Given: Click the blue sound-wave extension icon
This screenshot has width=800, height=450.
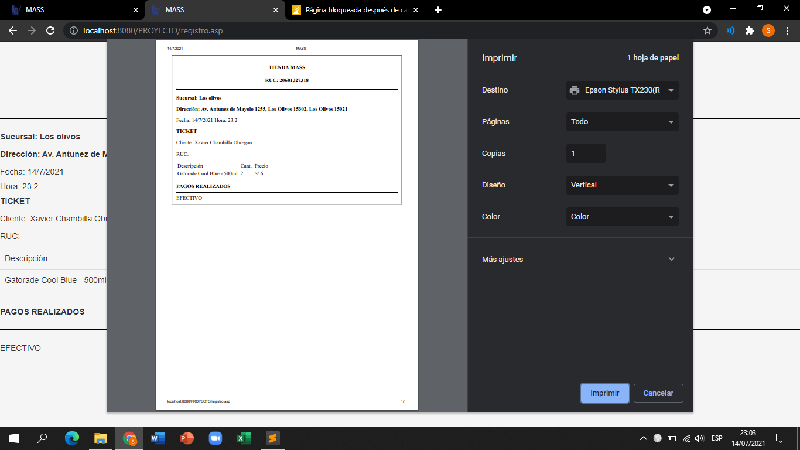Looking at the screenshot, I should [730, 30].
